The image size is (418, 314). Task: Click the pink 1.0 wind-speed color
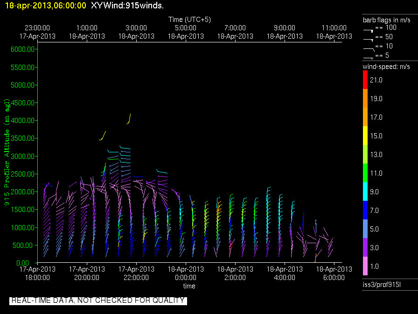(365, 266)
